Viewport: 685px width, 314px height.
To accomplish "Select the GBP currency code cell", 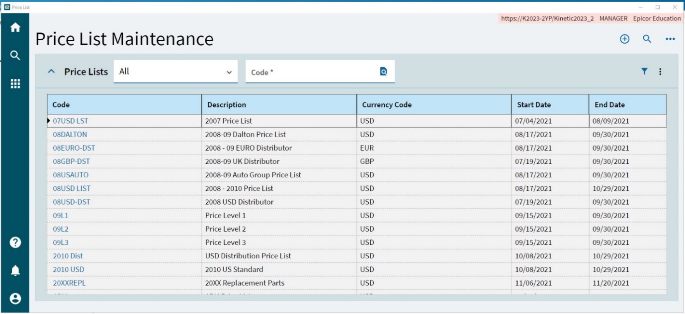I will (434, 161).
